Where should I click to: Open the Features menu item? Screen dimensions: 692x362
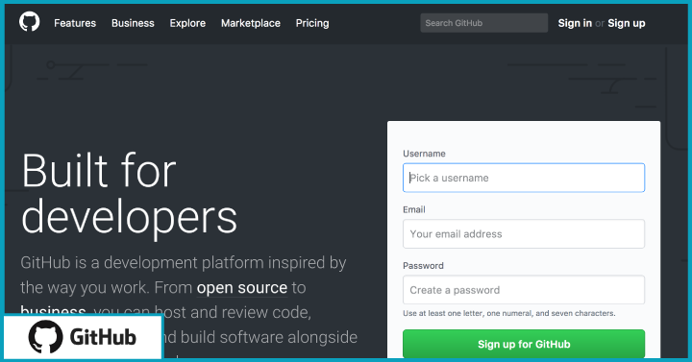[75, 23]
